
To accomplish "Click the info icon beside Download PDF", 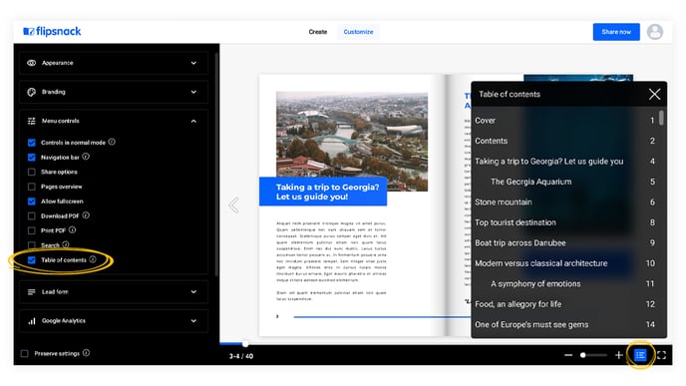I will point(86,215).
